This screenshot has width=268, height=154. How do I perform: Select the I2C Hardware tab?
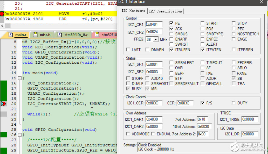[x=133, y=11]
